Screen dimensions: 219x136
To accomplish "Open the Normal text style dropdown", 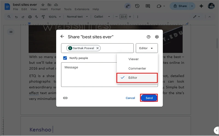I will [77, 17].
